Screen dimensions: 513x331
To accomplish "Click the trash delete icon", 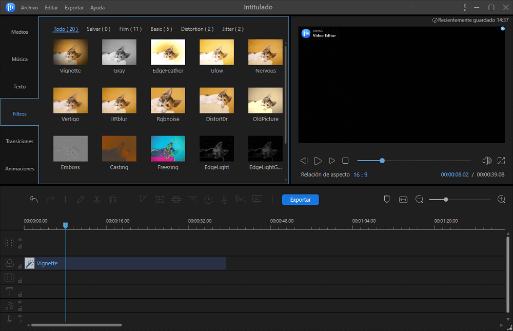I will [113, 200].
